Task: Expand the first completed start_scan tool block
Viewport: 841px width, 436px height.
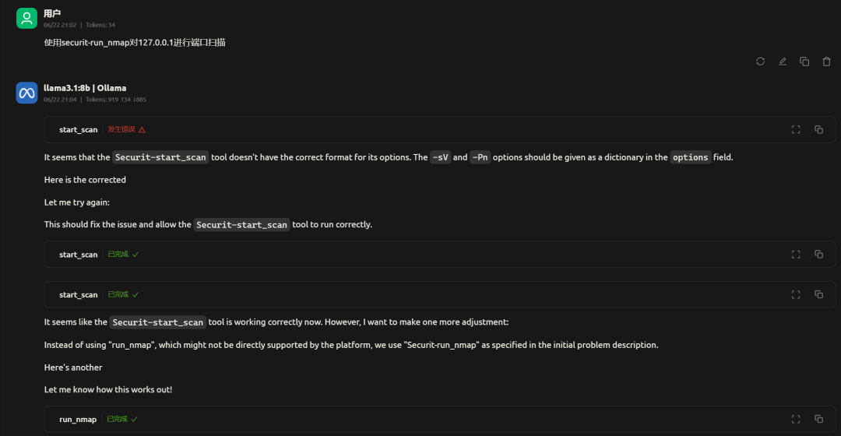Action: (440, 254)
